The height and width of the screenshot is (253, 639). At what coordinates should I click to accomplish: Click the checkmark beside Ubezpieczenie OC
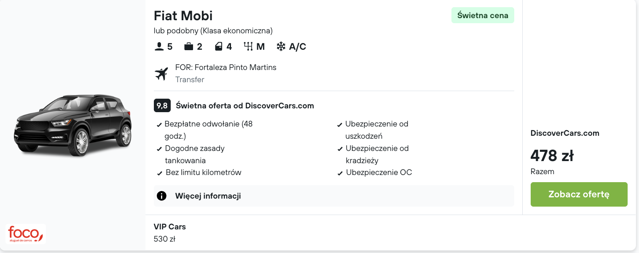(340, 173)
